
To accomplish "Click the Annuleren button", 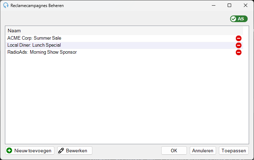I will coord(203,151).
